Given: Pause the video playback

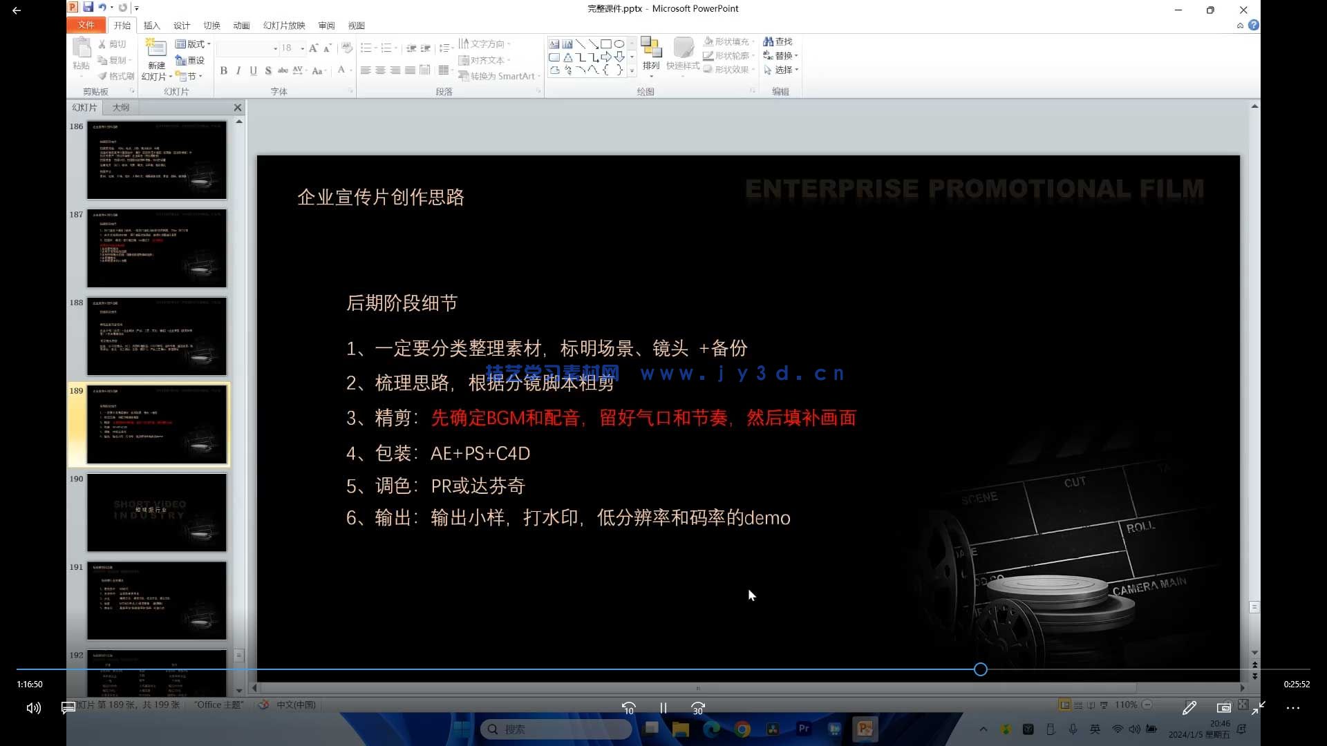Looking at the screenshot, I should (663, 708).
